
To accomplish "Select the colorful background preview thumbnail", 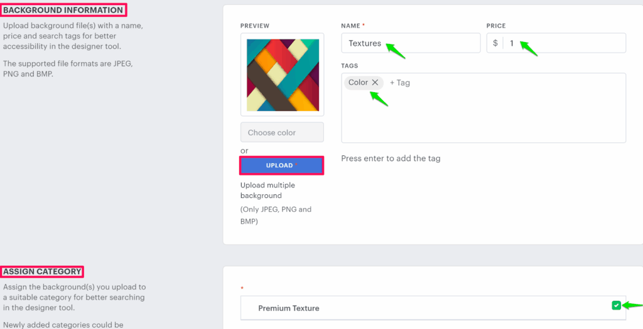I will tap(282, 75).
